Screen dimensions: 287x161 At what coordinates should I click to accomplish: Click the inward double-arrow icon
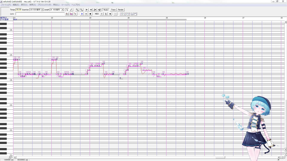95,10
